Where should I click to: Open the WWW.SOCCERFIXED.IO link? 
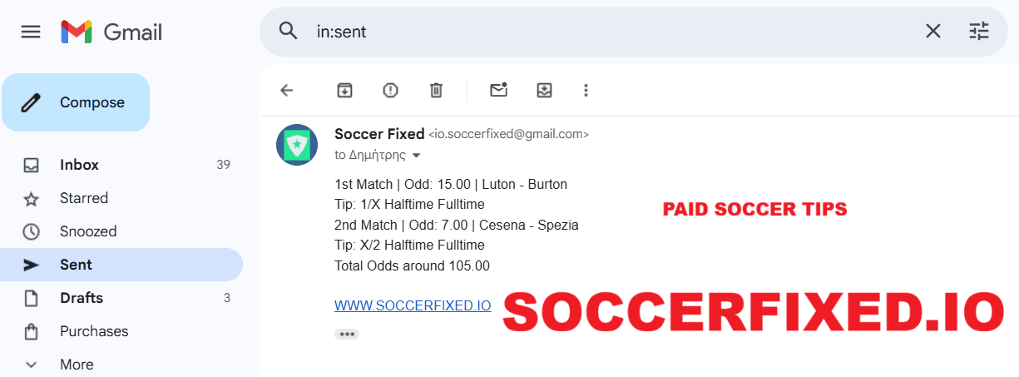pyautogui.click(x=413, y=305)
